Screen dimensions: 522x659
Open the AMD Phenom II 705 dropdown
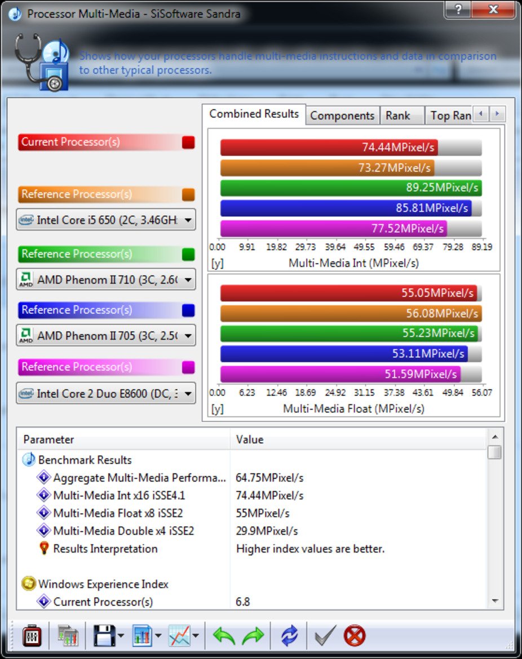pos(106,335)
